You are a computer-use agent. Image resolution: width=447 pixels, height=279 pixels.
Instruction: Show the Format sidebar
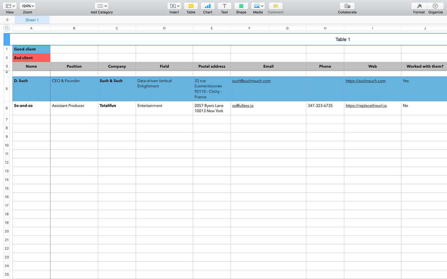pos(419,6)
